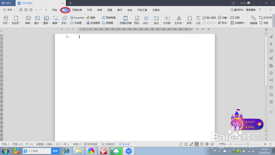Zoom in with the plus button
275x155 pixels.
tap(265, 144)
